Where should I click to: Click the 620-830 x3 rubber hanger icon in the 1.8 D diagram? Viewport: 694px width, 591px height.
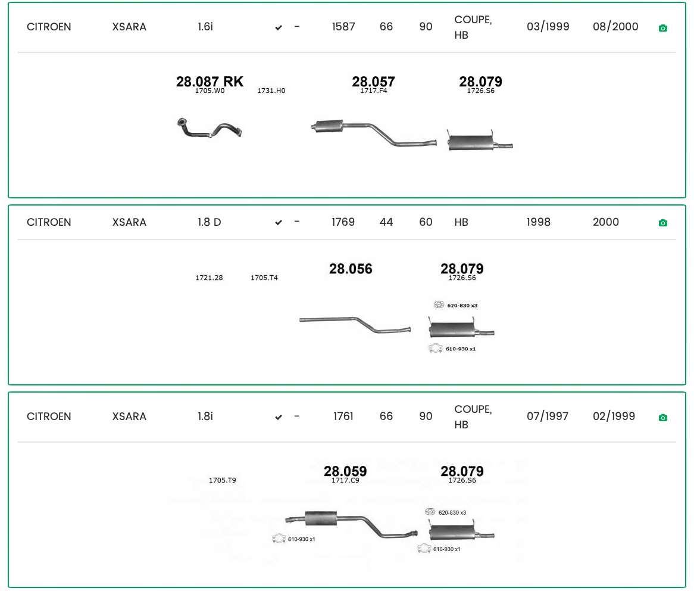(x=439, y=305)
